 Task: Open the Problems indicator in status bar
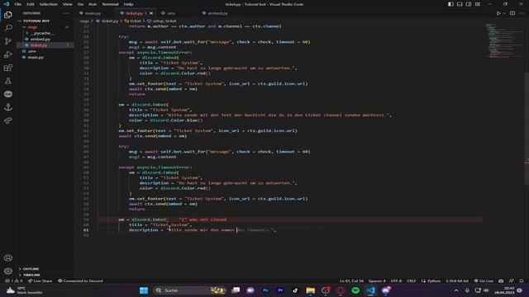click(x=14, y=280)
